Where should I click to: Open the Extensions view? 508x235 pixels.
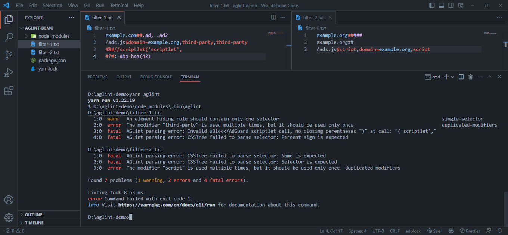9,91
